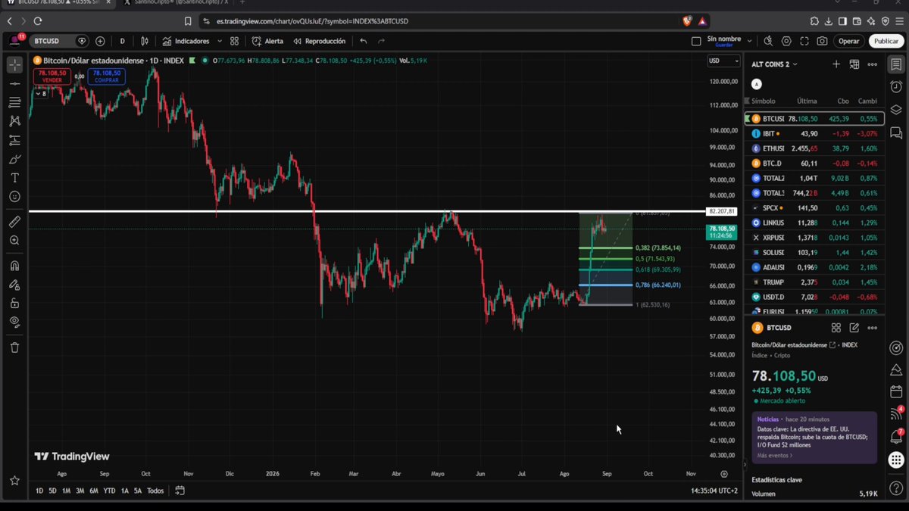Toggle the fullscreen square checkbox near Sin nombre
909x511 pixels.
click(x=696, y=41)
